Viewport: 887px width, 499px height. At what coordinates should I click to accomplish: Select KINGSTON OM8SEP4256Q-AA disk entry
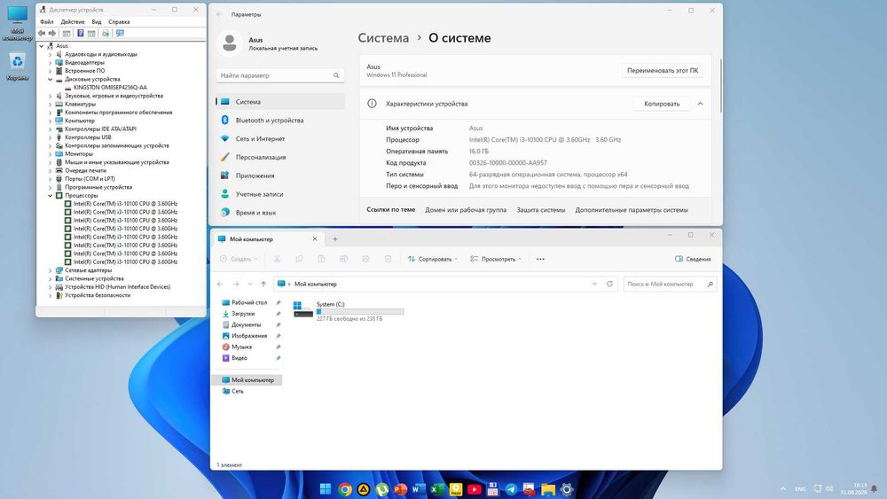point(110,88)
